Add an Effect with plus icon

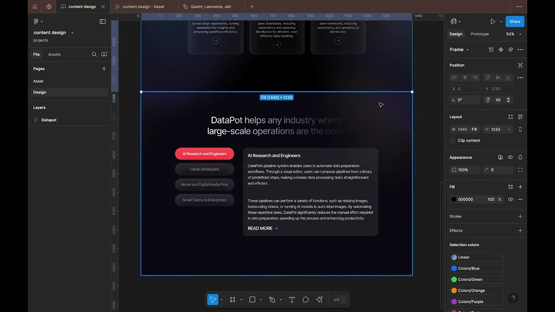(520, 231)
